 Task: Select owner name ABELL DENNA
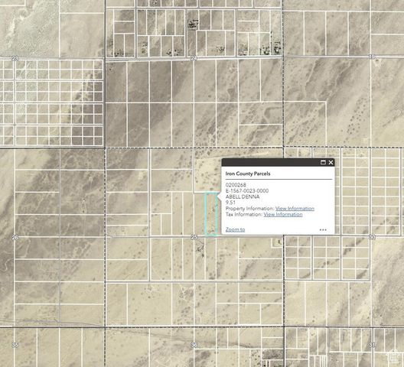tap(243, 196)
